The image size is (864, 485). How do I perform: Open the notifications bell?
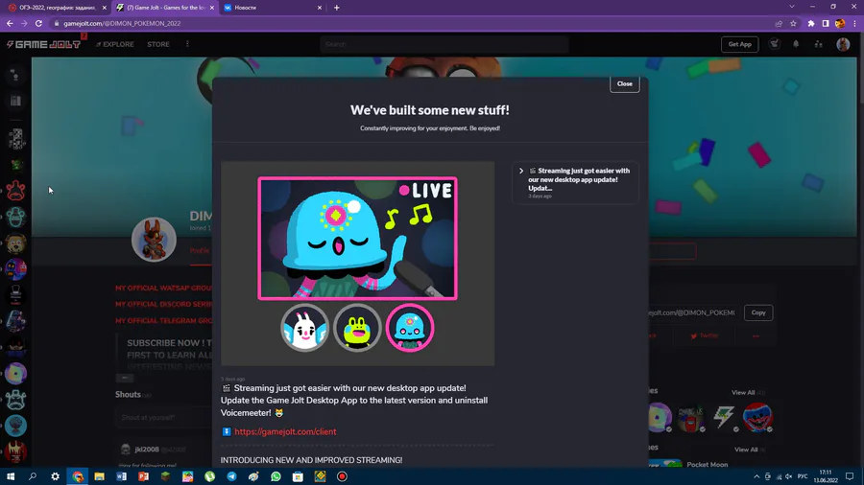(796, 44)
